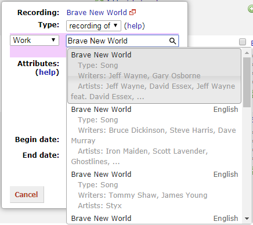253x225 pixels.
Task: Open the 'recording of' type dropdown
Action: [93, 26]
